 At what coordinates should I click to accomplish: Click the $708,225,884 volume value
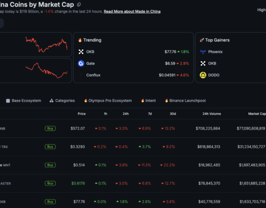point(208,128)
